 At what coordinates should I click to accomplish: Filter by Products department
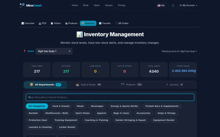point(131,85)
